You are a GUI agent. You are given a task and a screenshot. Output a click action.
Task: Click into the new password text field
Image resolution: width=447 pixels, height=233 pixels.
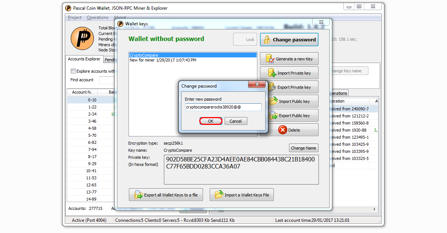[x=223, y=107]
